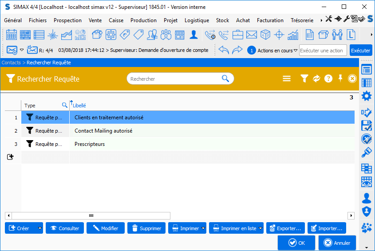Click the gear settings icon in right sidebar
This screenshot has width=375, height=251.
click(x=367, y=96)
